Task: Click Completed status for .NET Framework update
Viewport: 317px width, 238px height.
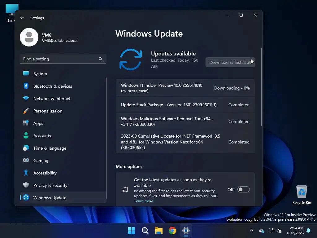Action: click(x=239, y=142)
